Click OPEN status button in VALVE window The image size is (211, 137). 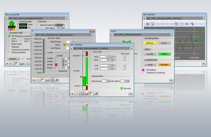[164, 54]
